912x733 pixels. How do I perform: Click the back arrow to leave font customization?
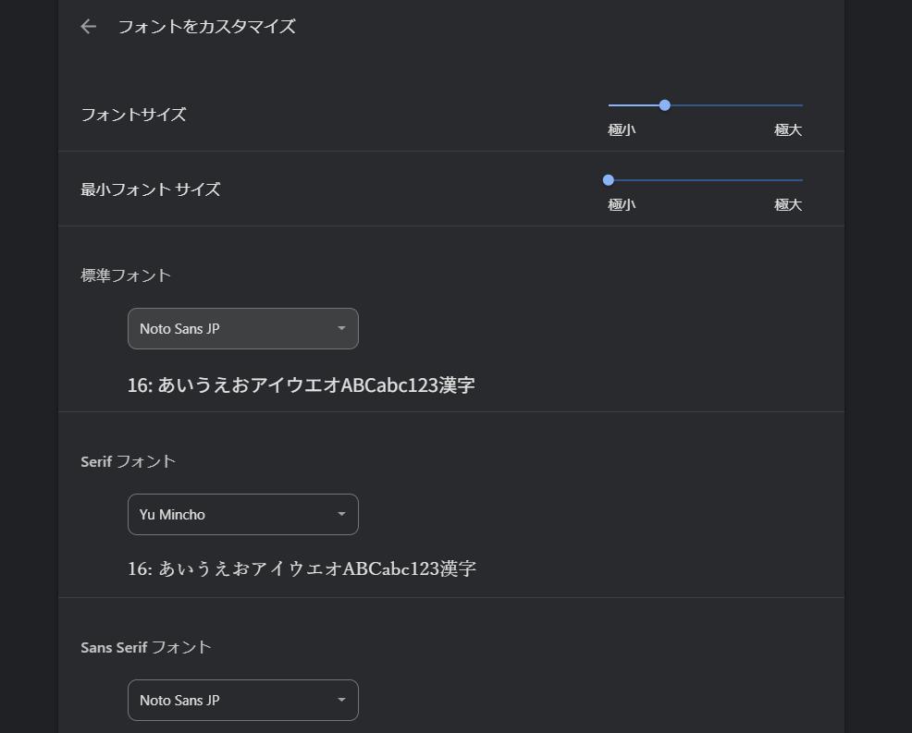click(x=87, y=26)
